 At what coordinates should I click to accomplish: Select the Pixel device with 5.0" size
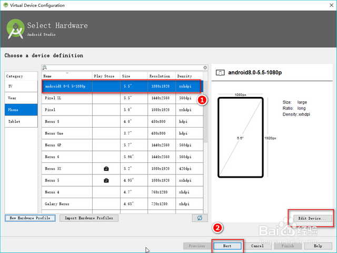122,110
